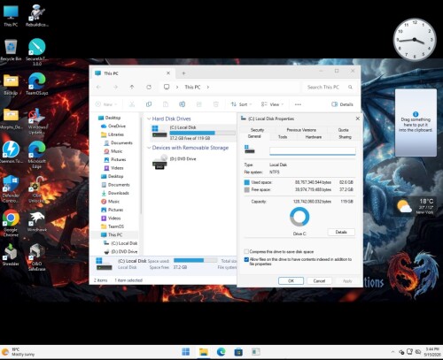This screenshot has width=443, height=360.
Task: Click the Up arrow in File Explorer
Action: [x=132, y=87]
